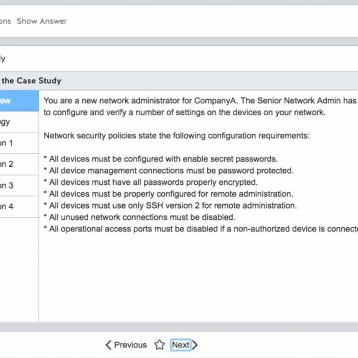The width and height of the screenshot is (358, 358).
Task: Open the tab ending in 'on 2'
Action: 19,164
